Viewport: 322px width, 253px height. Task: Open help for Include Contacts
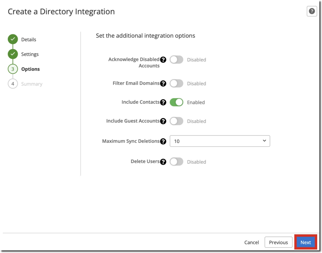tap(163, 102)
